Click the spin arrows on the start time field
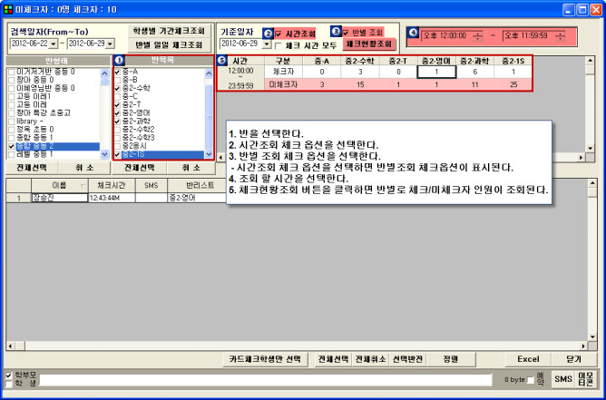The width and height of the screenshot is (606, 400). click(x=479, y=35)
